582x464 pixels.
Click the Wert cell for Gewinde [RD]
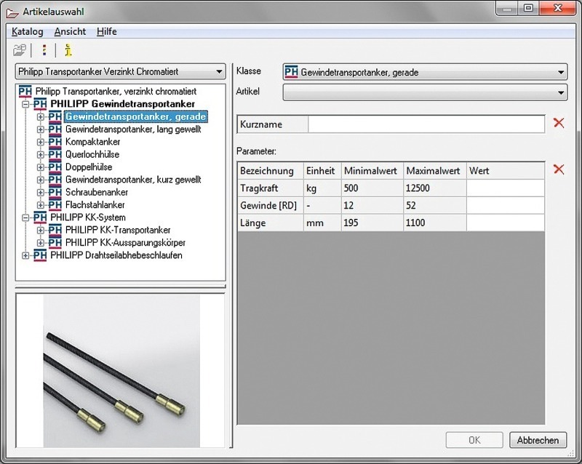(506, 206)
